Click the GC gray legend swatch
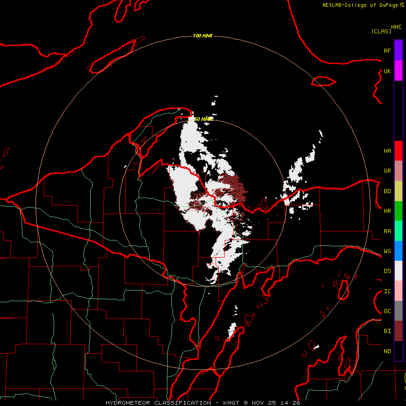Viewport: 406px width, 406px height. click(x=398, y=311)
